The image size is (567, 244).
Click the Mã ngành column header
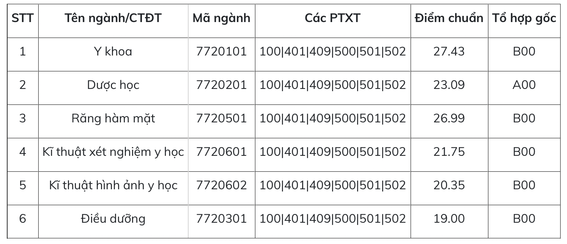pyautogui.click(x=222, y=18)
